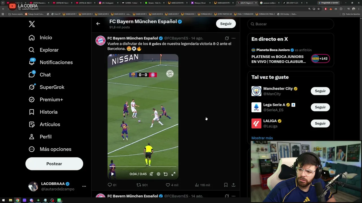Click FC Bayern avatar on first post

pos(100,41)
